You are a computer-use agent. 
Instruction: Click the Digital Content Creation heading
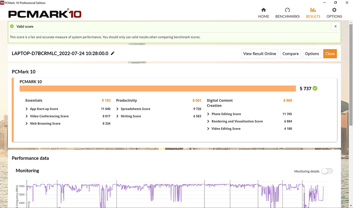point(220,103)
